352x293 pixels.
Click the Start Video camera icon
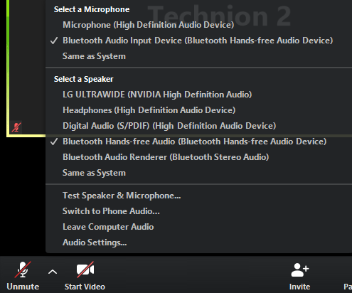coord(85,270)
